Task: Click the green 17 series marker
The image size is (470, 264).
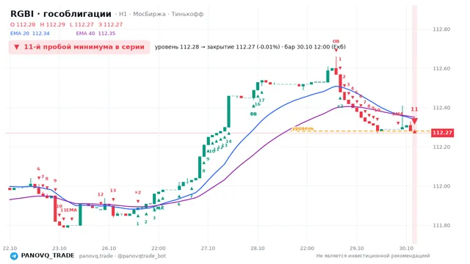Action: [x=261, y=100]
